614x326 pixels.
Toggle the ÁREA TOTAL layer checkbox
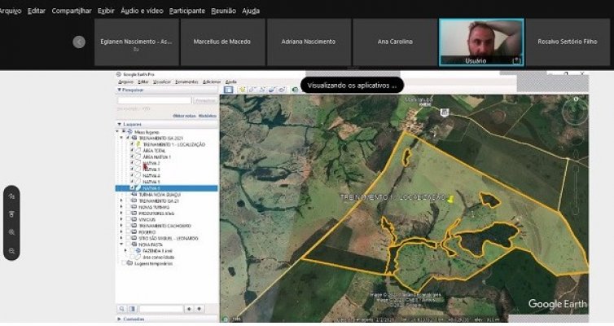[132, 150]
